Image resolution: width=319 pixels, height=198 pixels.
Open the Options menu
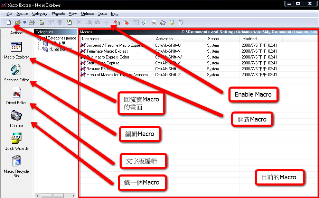pyautogui.click(x=87, y=13)
